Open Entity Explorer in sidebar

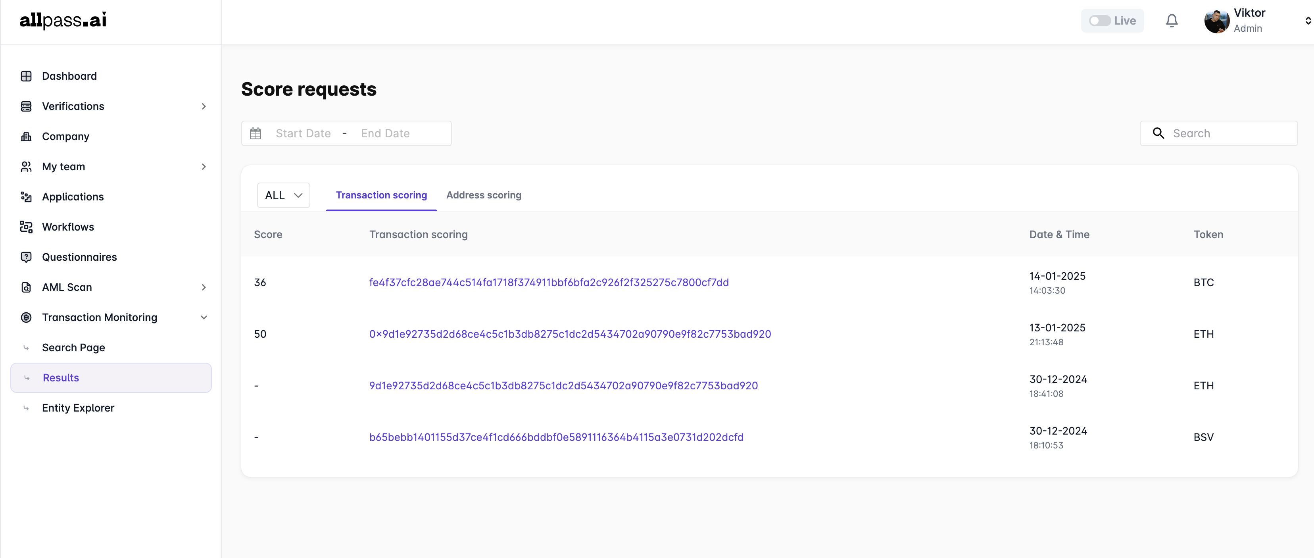[x=78, y=408]
